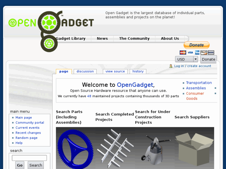The image size is (226, 169).
Task: Click Log in / create account link
Action: 192,66
